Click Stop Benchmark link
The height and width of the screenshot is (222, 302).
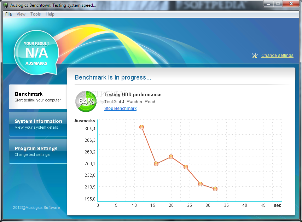(x=120, y=109)
